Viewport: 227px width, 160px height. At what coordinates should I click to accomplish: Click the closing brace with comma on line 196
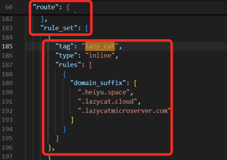[x=51, y=148]
